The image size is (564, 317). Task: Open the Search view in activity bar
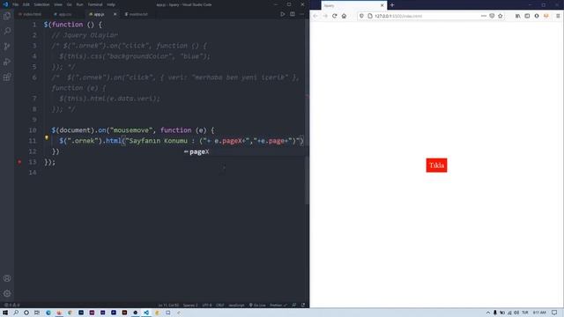7,31
